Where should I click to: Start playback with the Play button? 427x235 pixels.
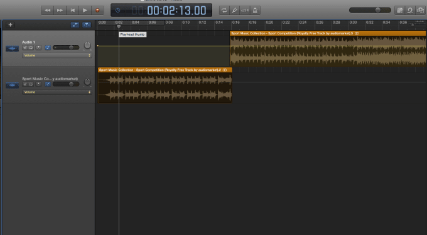pyautogui.click(x=85, y=10)
